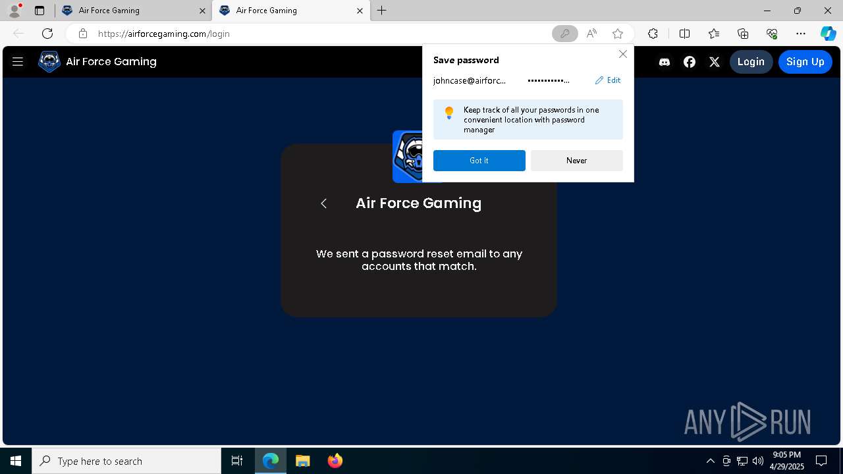Open the X (Twitter) link icon
Viewport: 843px width, 474px height.
[x=715, y=62]
